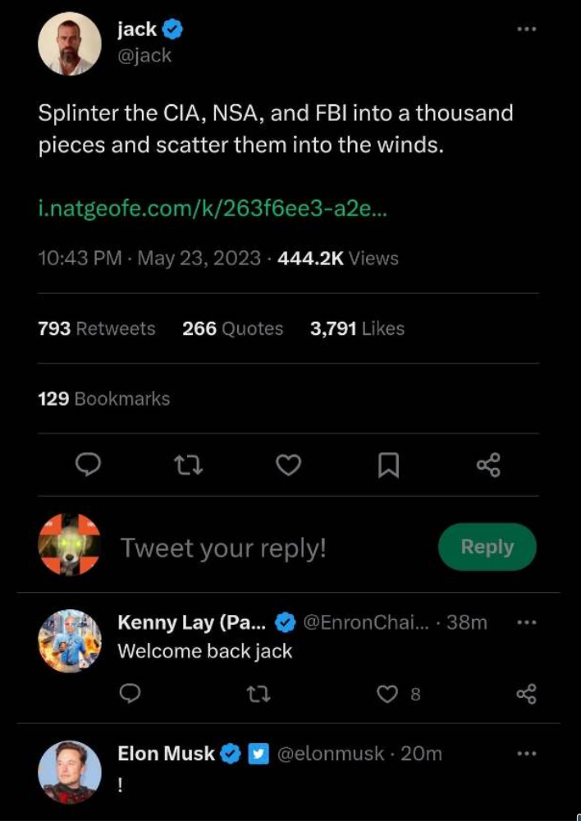Open the more options menu on jack's tweet
Viewport: 581px width, 821px height.
pos(526,30)
